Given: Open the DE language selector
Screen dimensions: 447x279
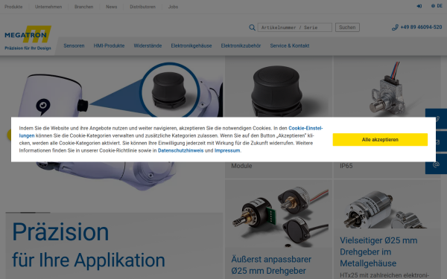Looking at the screenshot, I should click(437, 6).
